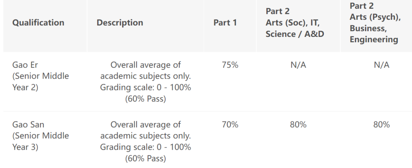The image size is (412, 168).
Task: Click "Grading scale: 0 - 100%" in Gao Er row
Action: 145,87
